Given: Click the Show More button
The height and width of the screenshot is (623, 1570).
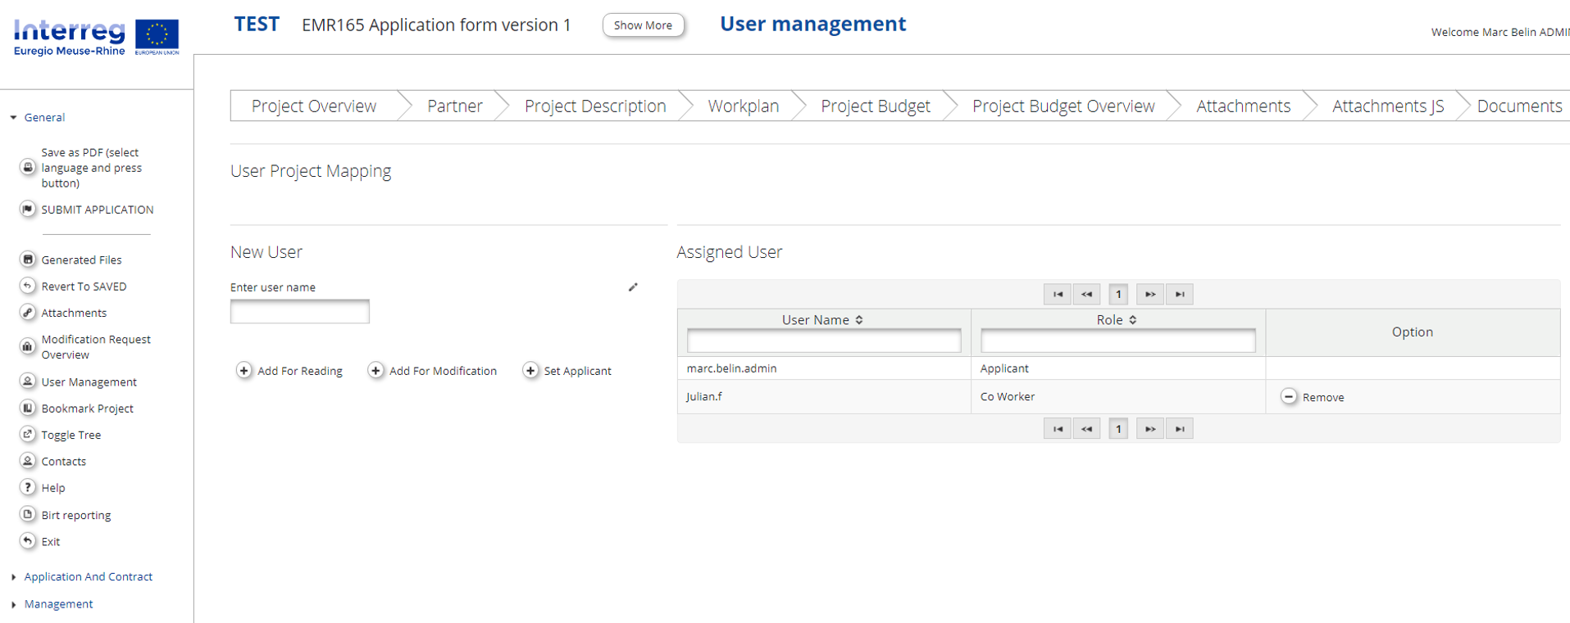Looking at the screenshot, I should pos(643,25).
